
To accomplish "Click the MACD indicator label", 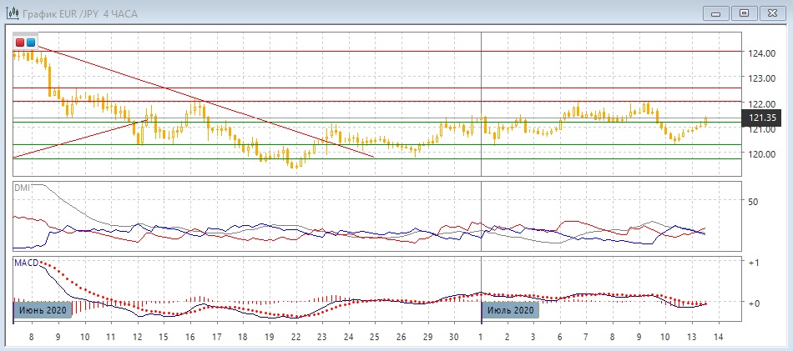I will [x=26, y=263].
